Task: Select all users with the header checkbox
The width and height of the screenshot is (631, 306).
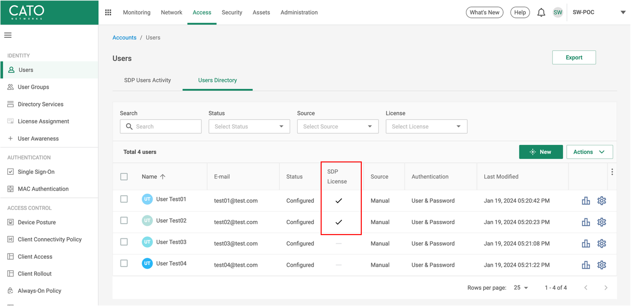Action: [x=124, y=177]
